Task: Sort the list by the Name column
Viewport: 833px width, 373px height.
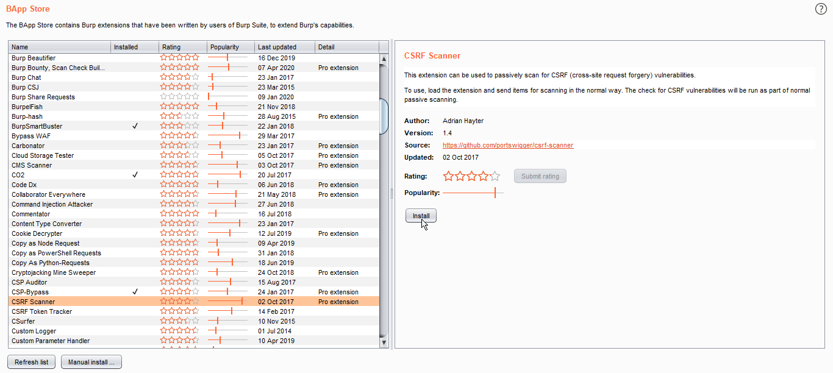Action: pyautogui.click(x=60, y=47)
